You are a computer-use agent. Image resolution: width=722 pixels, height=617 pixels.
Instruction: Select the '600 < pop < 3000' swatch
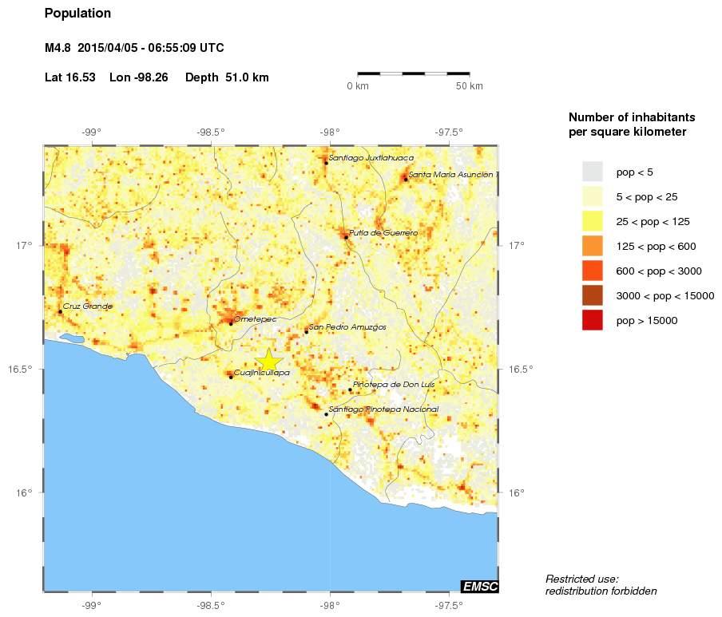click(x=592, y=271)
